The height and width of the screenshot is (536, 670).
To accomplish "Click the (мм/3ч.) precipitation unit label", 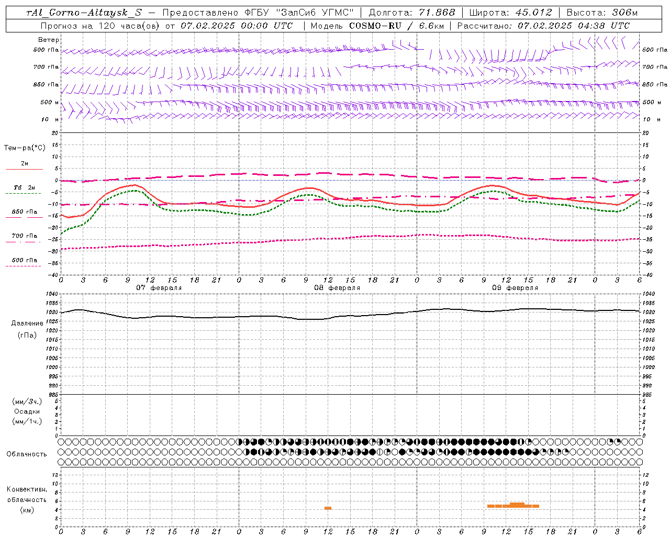I will pyautogui.click(x=27, y=401).
